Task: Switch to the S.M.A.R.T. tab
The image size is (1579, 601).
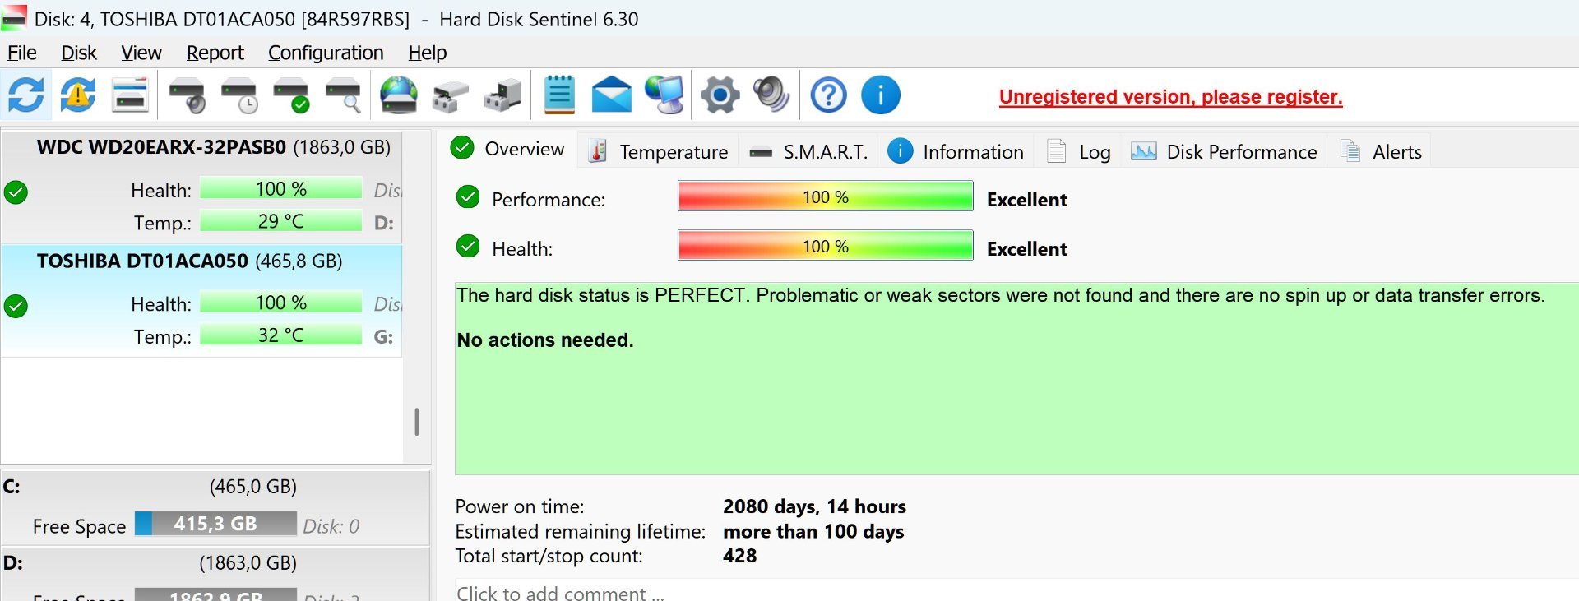Action: (808, 151)
